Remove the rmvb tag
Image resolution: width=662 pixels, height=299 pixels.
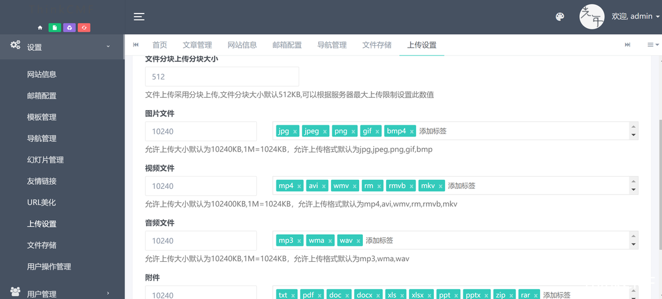point(411,186)
